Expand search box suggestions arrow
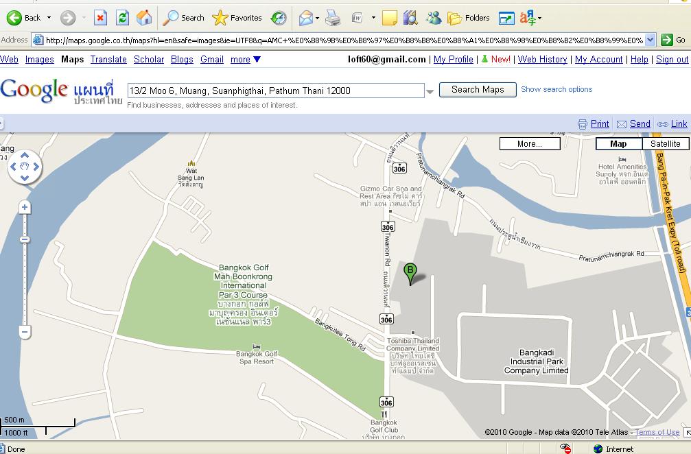Viewport: 691px width, 454px height. click(x=430, y=91)
